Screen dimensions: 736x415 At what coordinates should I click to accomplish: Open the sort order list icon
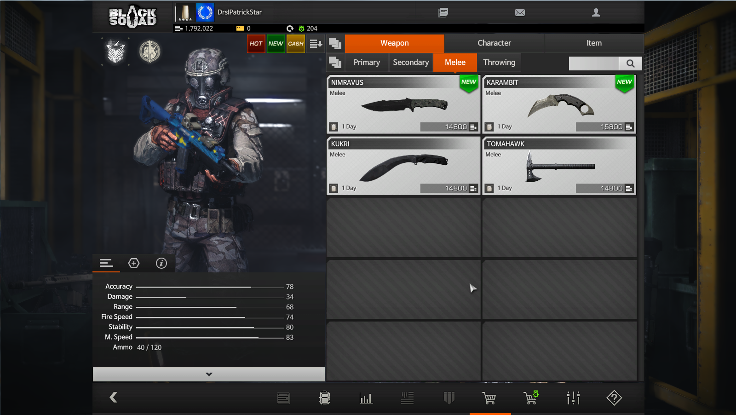[x=316, y=44]
